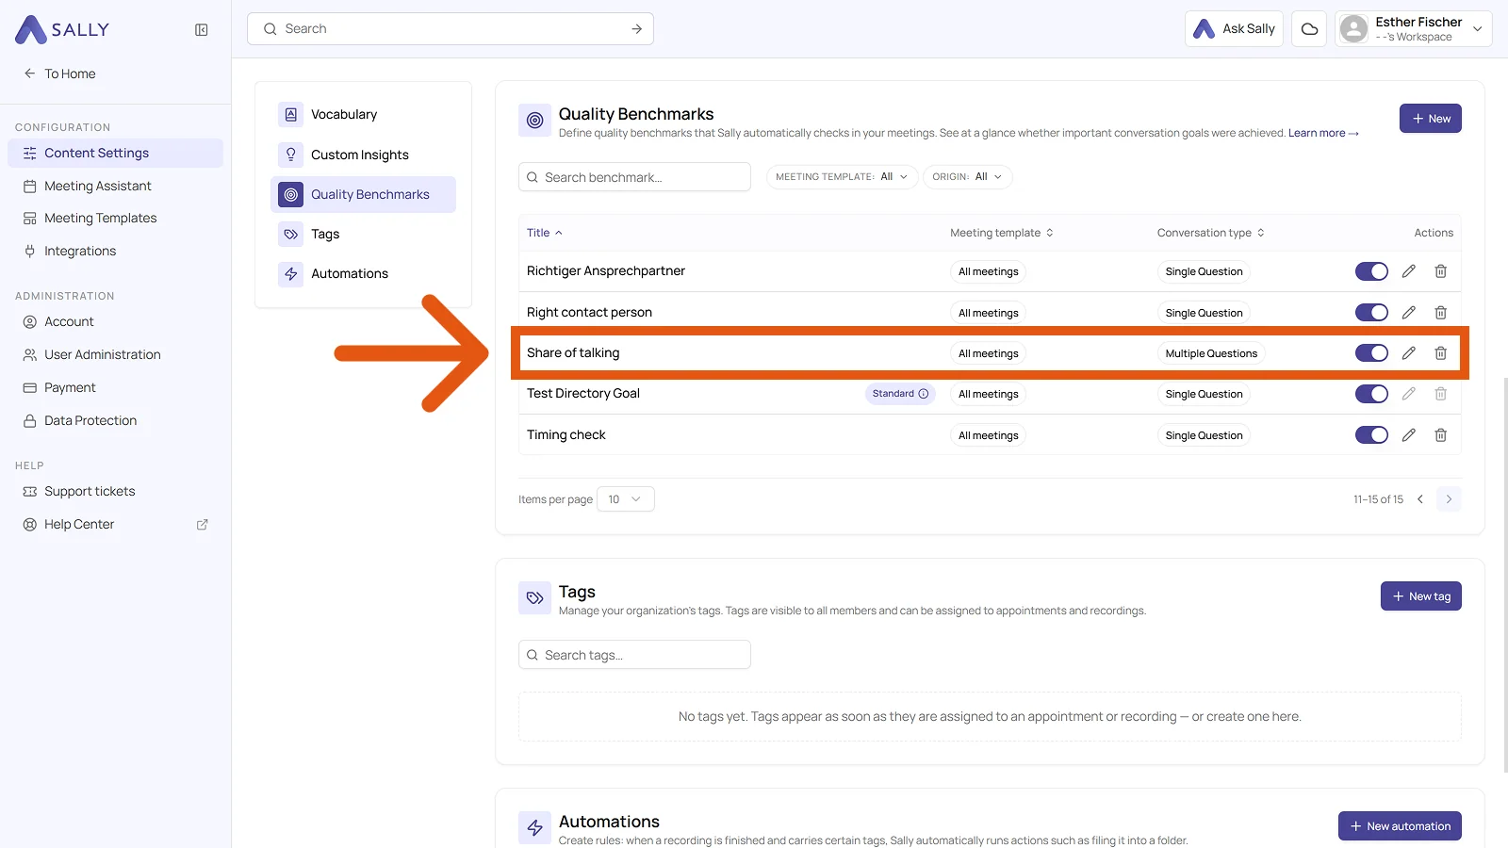Change items per page dropdown
Image resolution: width=1508 pixels, height=848 pixels.
pyautogui.click(x=626, y=499)
